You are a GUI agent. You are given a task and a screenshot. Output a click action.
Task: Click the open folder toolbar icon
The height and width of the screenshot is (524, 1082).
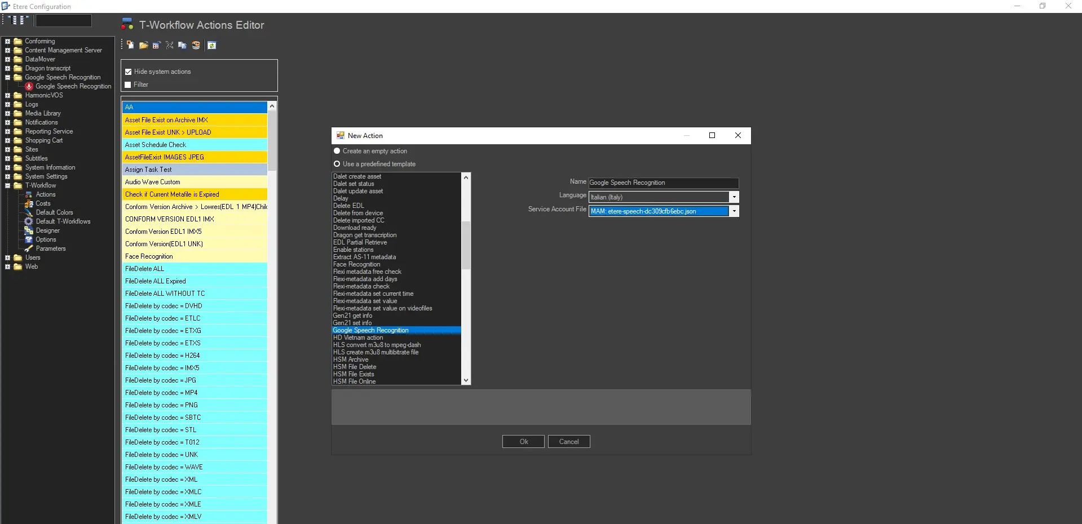144,45
